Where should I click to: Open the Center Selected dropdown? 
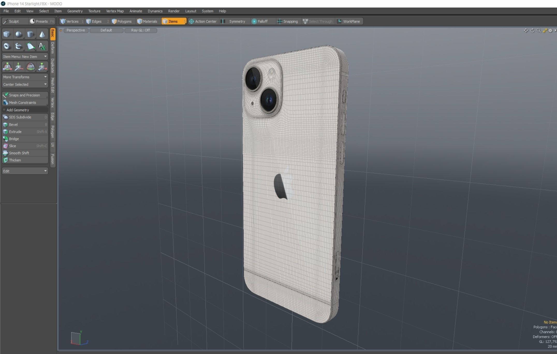[x=25, y=85]
